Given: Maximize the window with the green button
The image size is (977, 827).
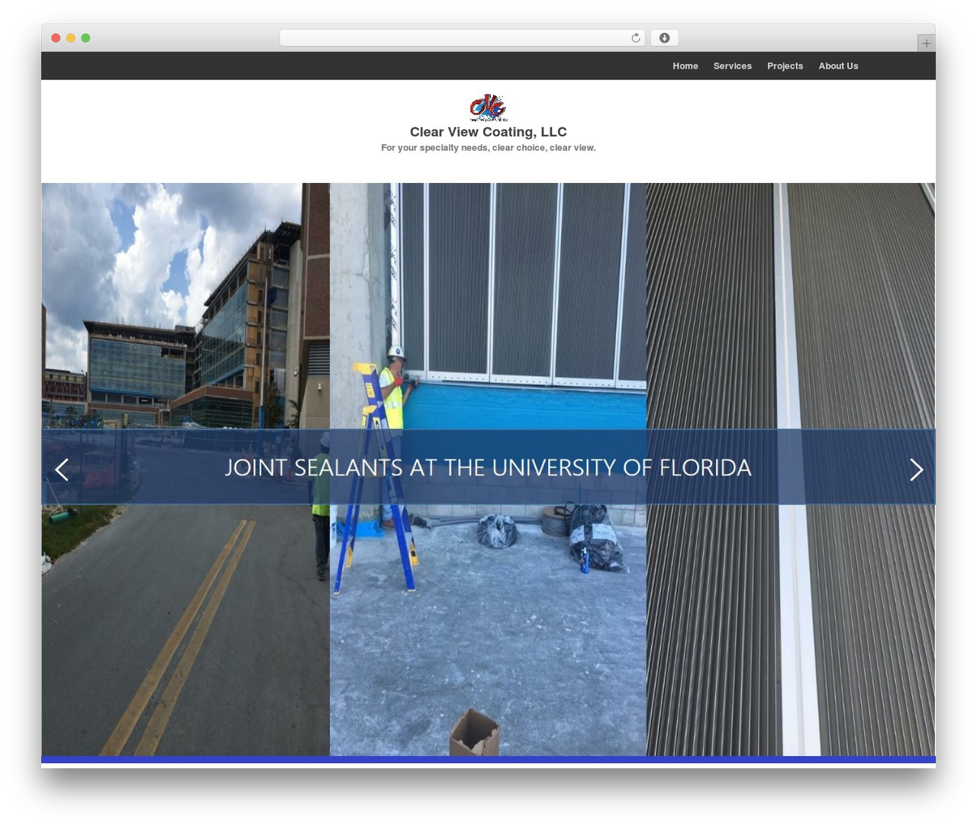Looking at the screenshot, I should pyautogui.click(x=85, y=38).
